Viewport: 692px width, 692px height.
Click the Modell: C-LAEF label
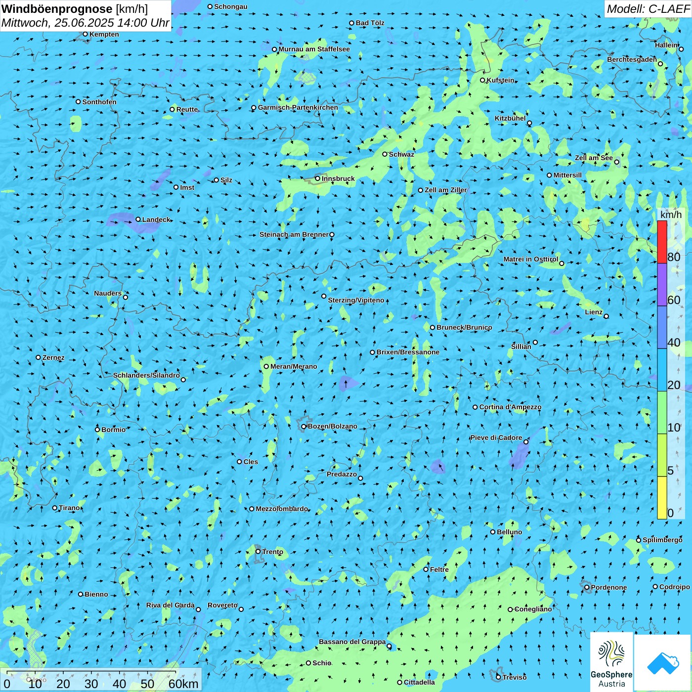648,9
